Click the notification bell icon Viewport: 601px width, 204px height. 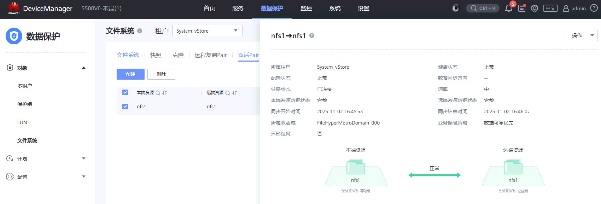(508, 8)
